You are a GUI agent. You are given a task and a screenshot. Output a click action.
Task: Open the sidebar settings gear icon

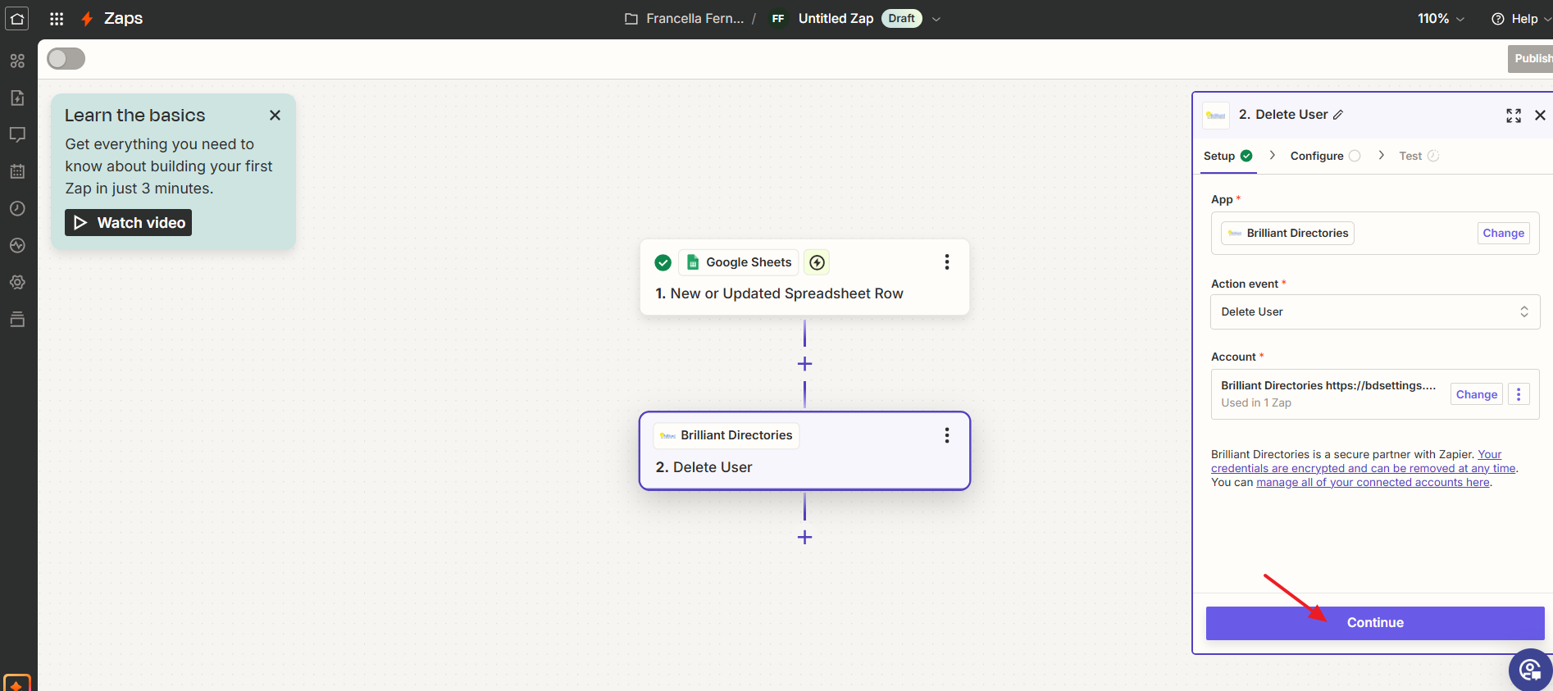[x=17, y=282]
